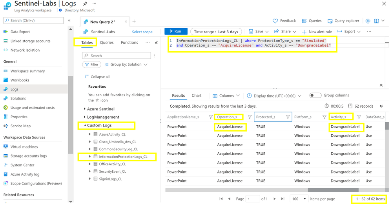Toggle the Group columns switch
The width and height of the screenshot is (392, 204).
tap(315, 95)
